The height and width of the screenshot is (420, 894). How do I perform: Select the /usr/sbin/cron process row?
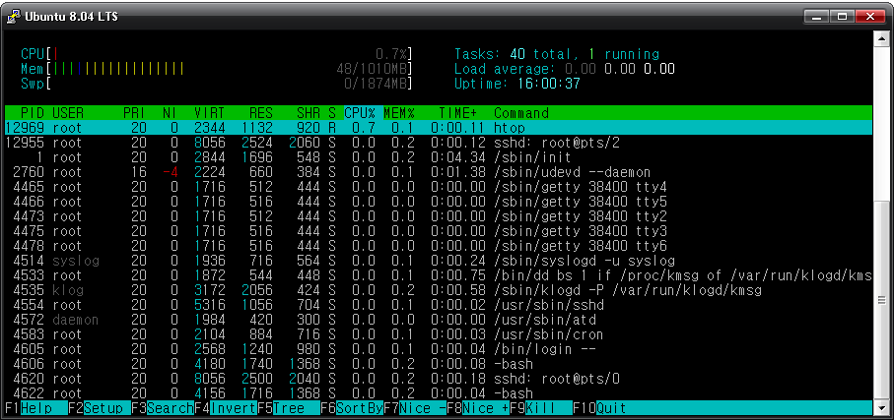tap(439, 334)
